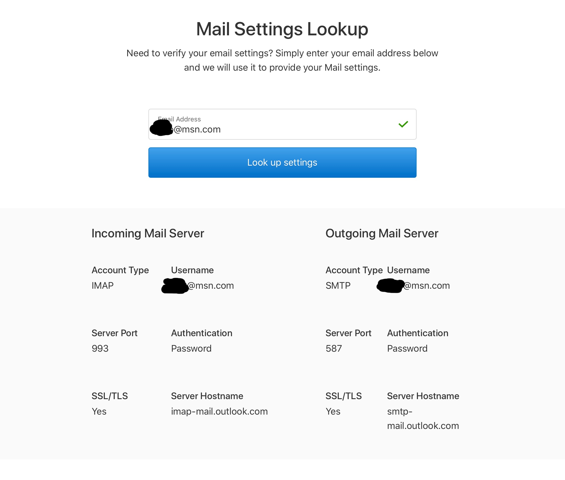Click incoming SSL/TLS Yes value

click(x=99, y=411)
